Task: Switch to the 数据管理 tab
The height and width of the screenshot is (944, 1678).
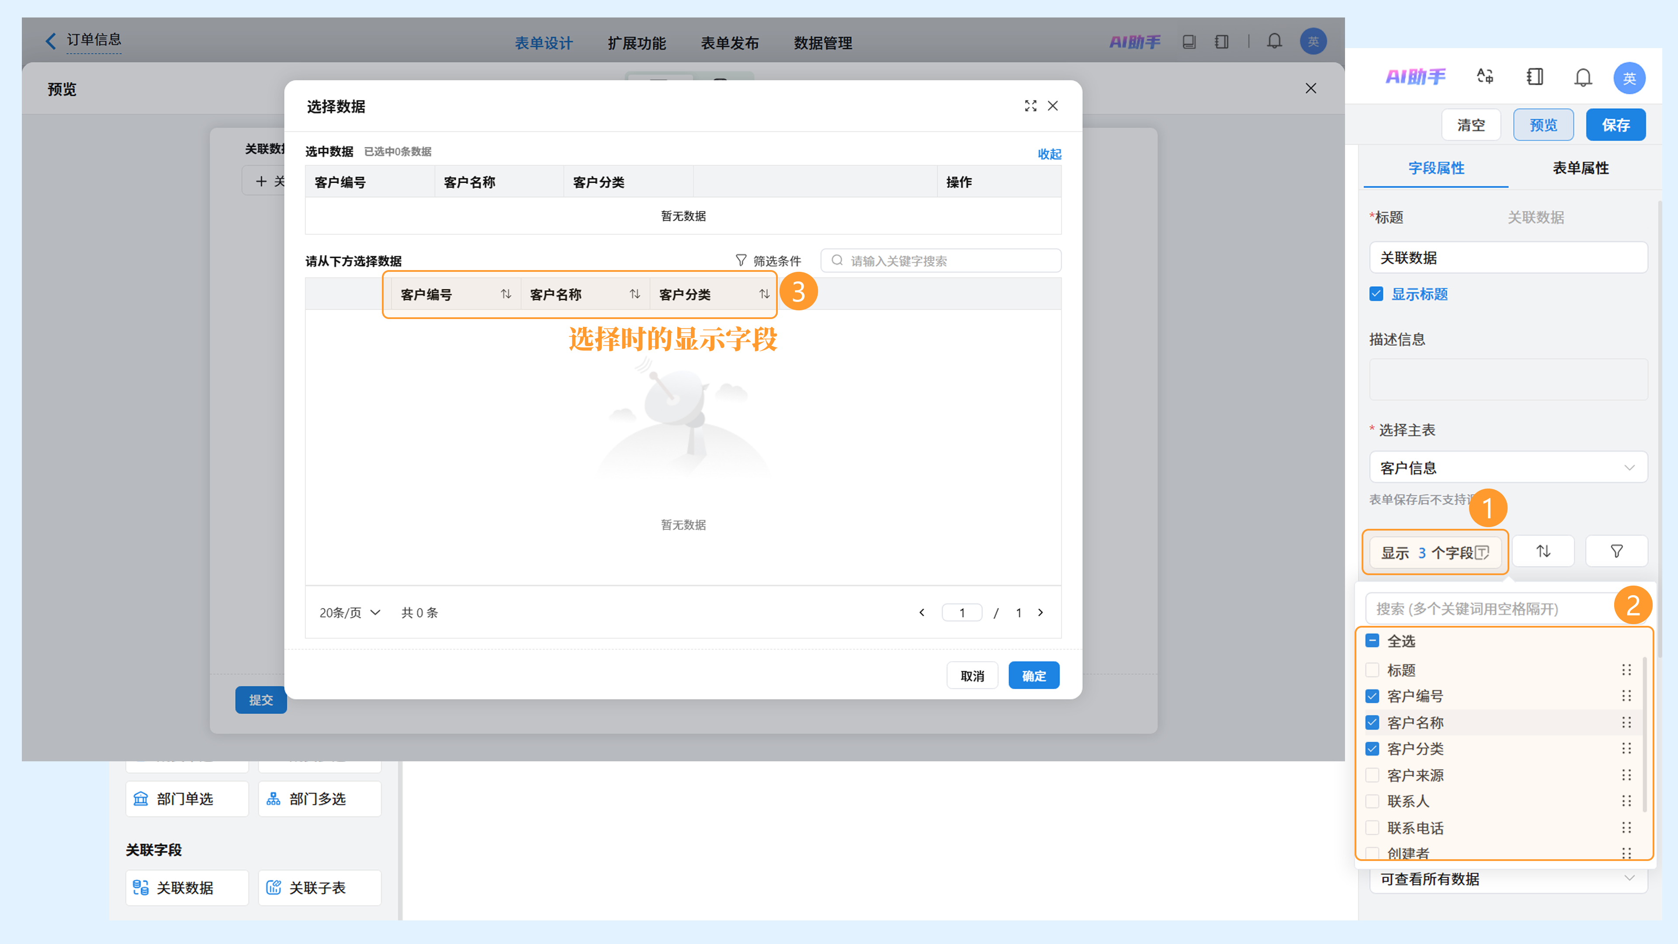Action: coord(823,43)
